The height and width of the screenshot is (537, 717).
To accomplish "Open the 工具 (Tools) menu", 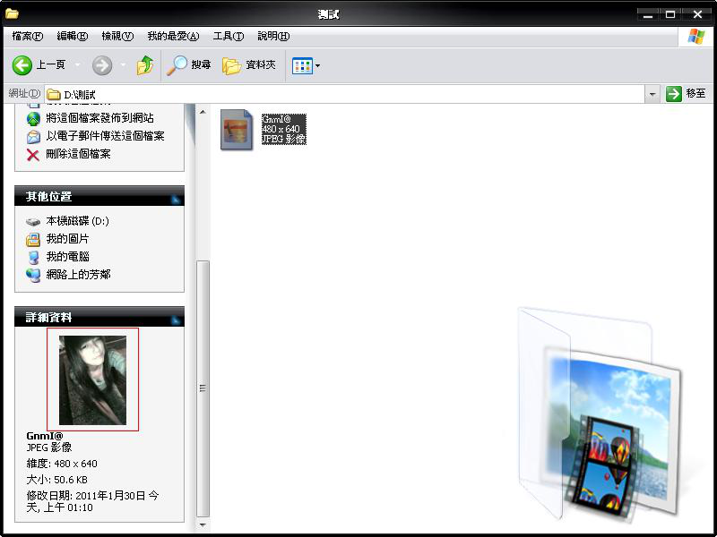I will click(x=229, y=36).
